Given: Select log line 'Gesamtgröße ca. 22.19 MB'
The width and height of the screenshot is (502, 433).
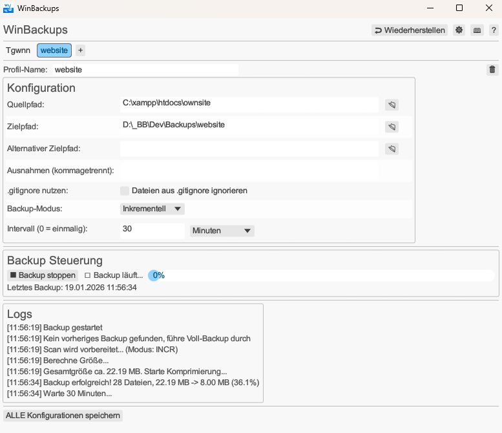Looking at the screenshot, I should pos(117,372).
